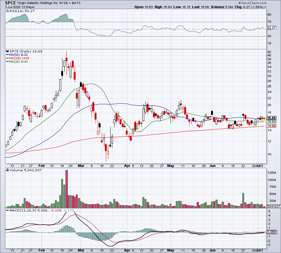Click the RSI(14) 53.27 panel label

(22, 11)
